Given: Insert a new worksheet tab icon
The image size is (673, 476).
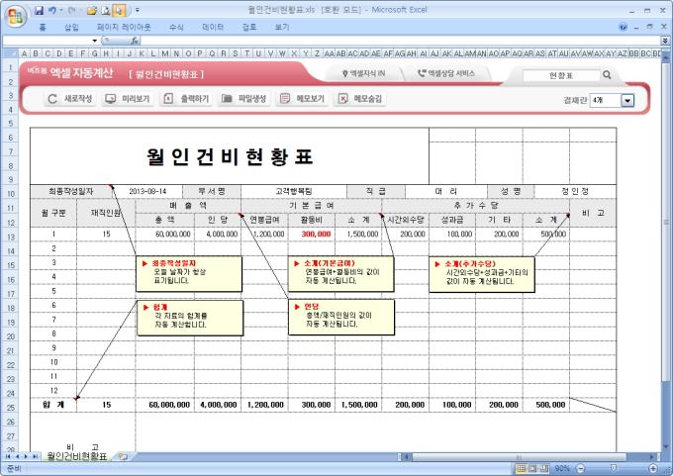Looking at the screenshot, I should [x=123, y=456].
